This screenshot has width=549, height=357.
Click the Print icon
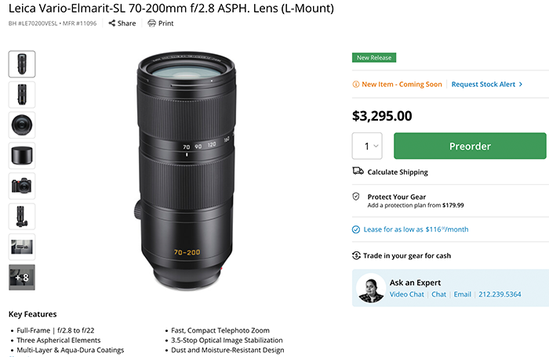coord(152,23)
